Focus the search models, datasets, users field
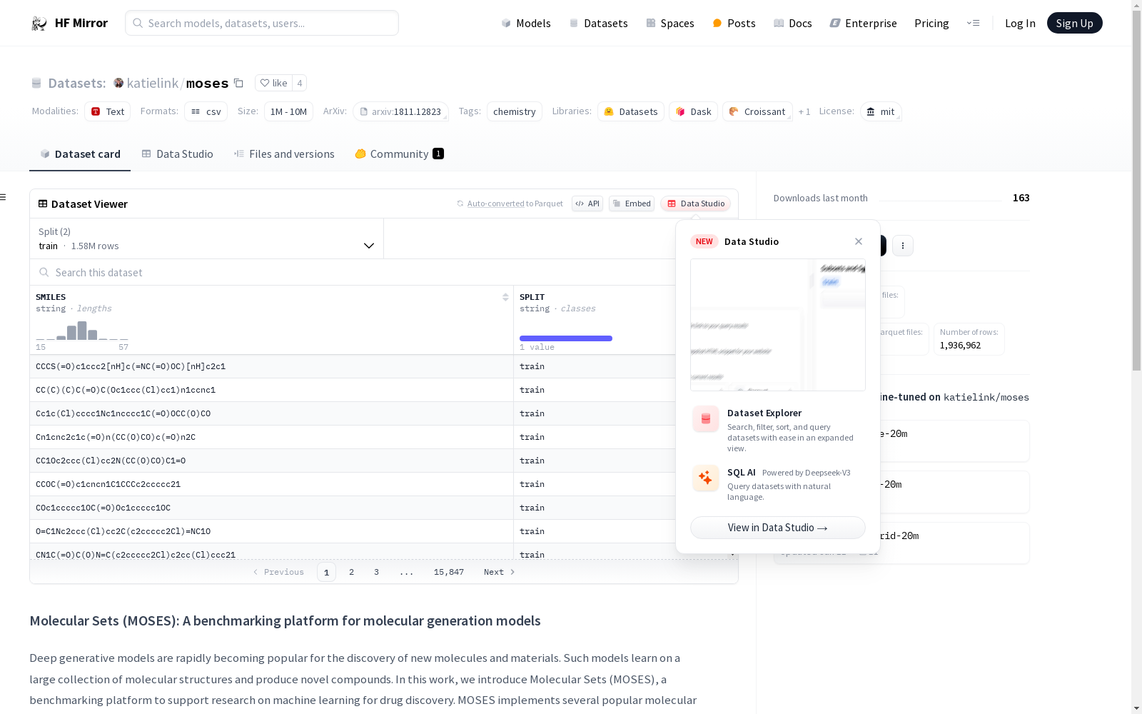Screen dimensions: 1142x714 point(262,23)
